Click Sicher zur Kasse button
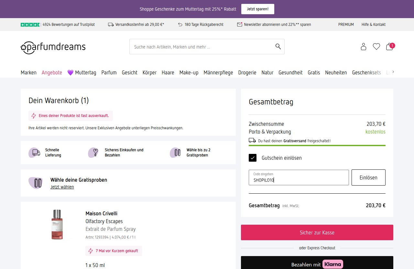Viewport: 414px width, 269px height. [317, 232]
